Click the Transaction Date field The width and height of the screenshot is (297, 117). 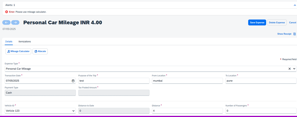coord(40,81)
